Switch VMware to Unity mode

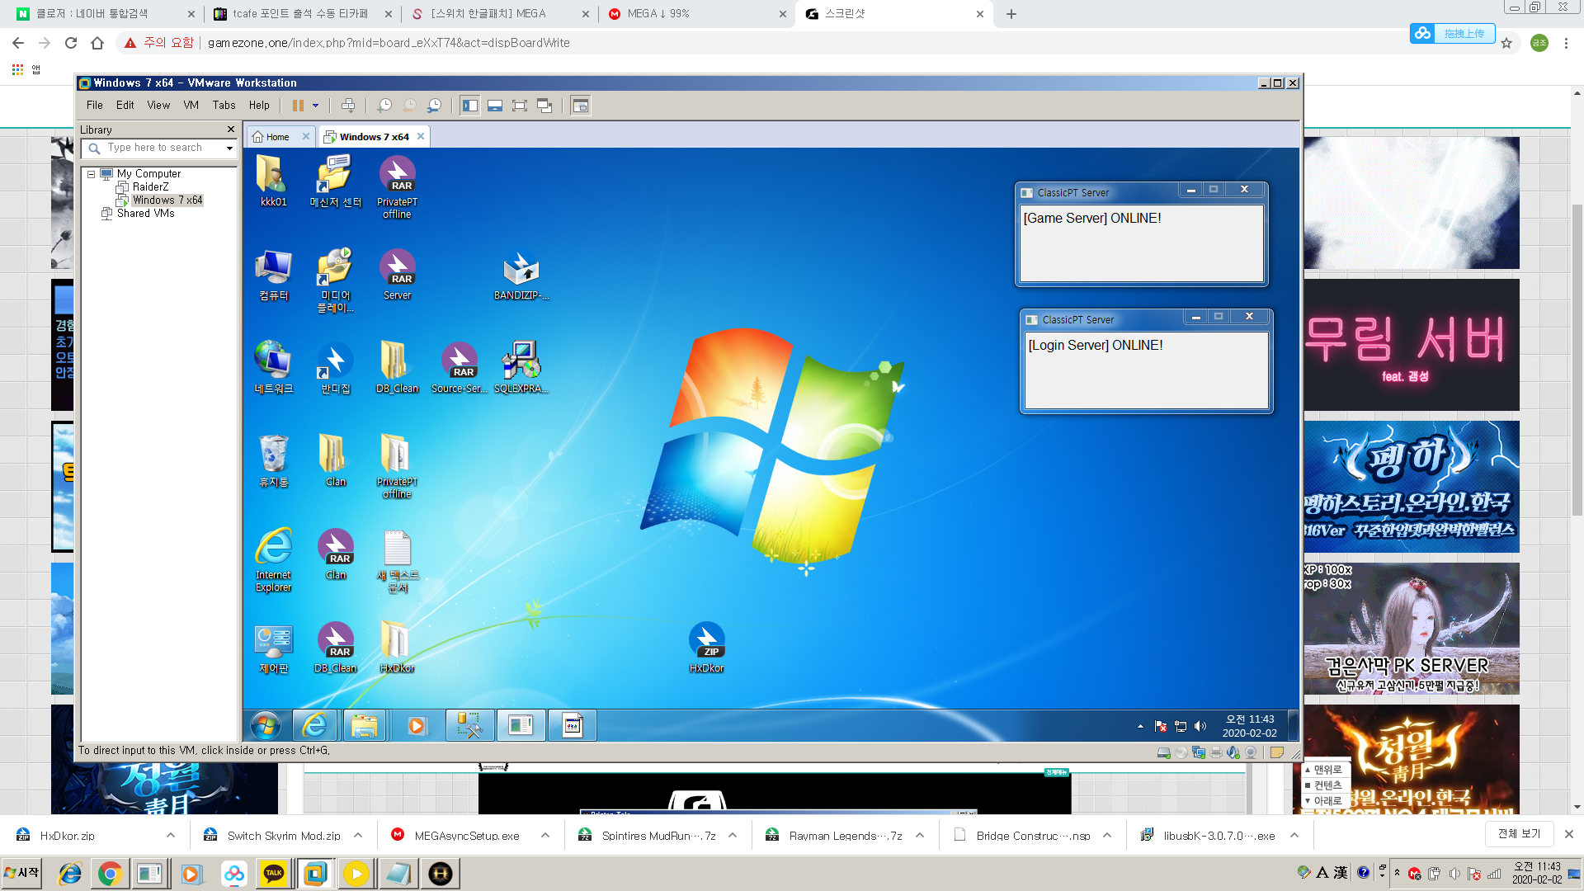point(544,106)
